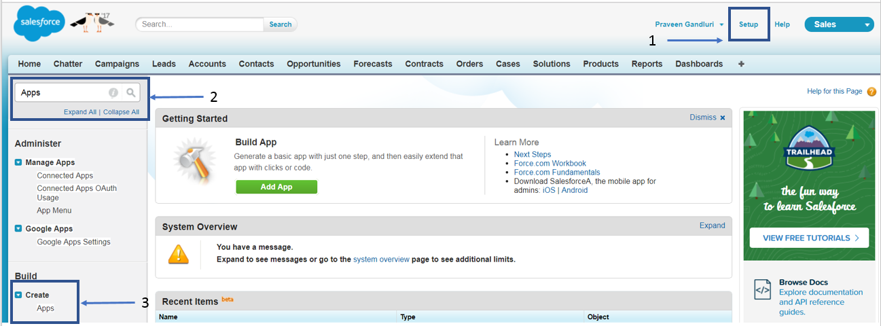Image resolution: width=881 pixels, height=326 pixels.
Task: Click the green Add App button
Action: [276, 187]
